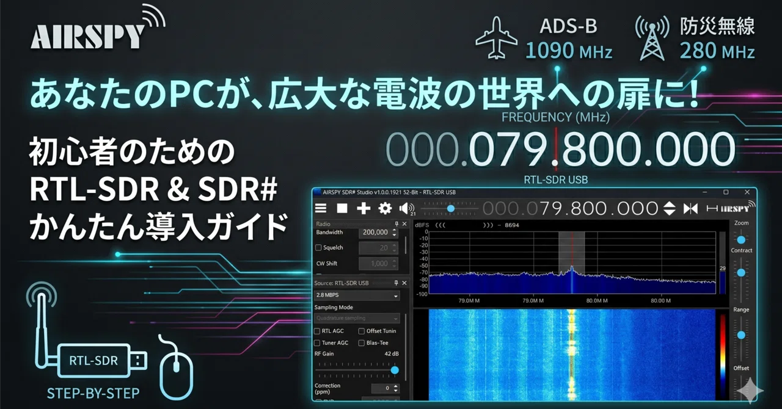The height and width of the screenshot is (409, 782).
Task: Click the ADS-B airplane icon
Action: pyautogui.click(x=496, y=38)
